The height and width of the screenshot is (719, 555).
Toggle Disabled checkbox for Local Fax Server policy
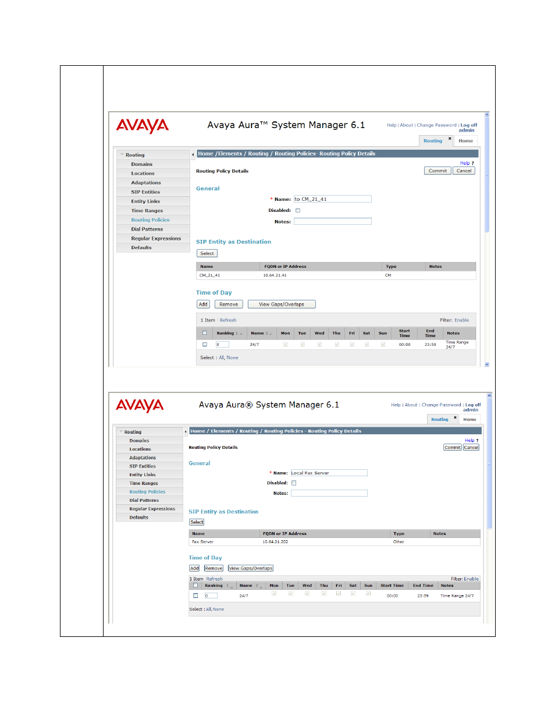point(294,483)
